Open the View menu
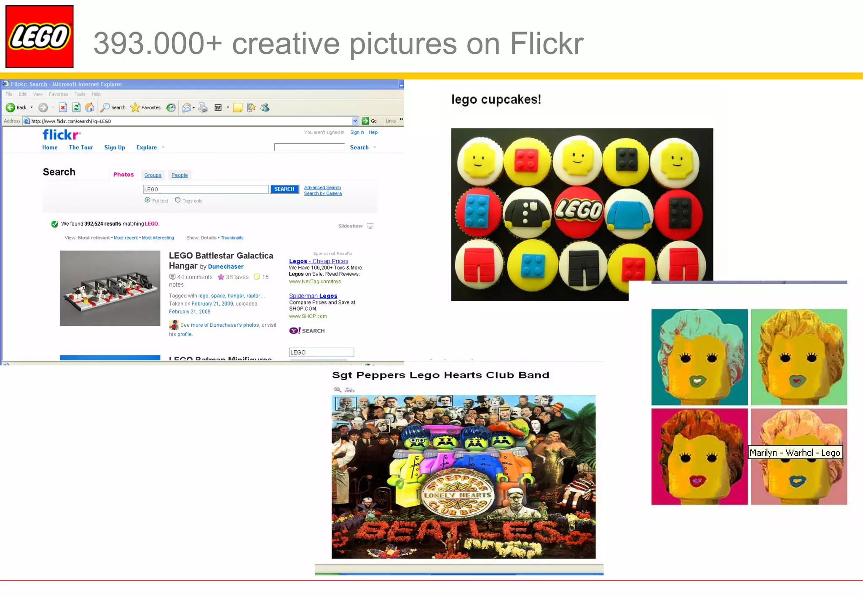This screenshot has height=597, width=863. (x=38, y=94)
